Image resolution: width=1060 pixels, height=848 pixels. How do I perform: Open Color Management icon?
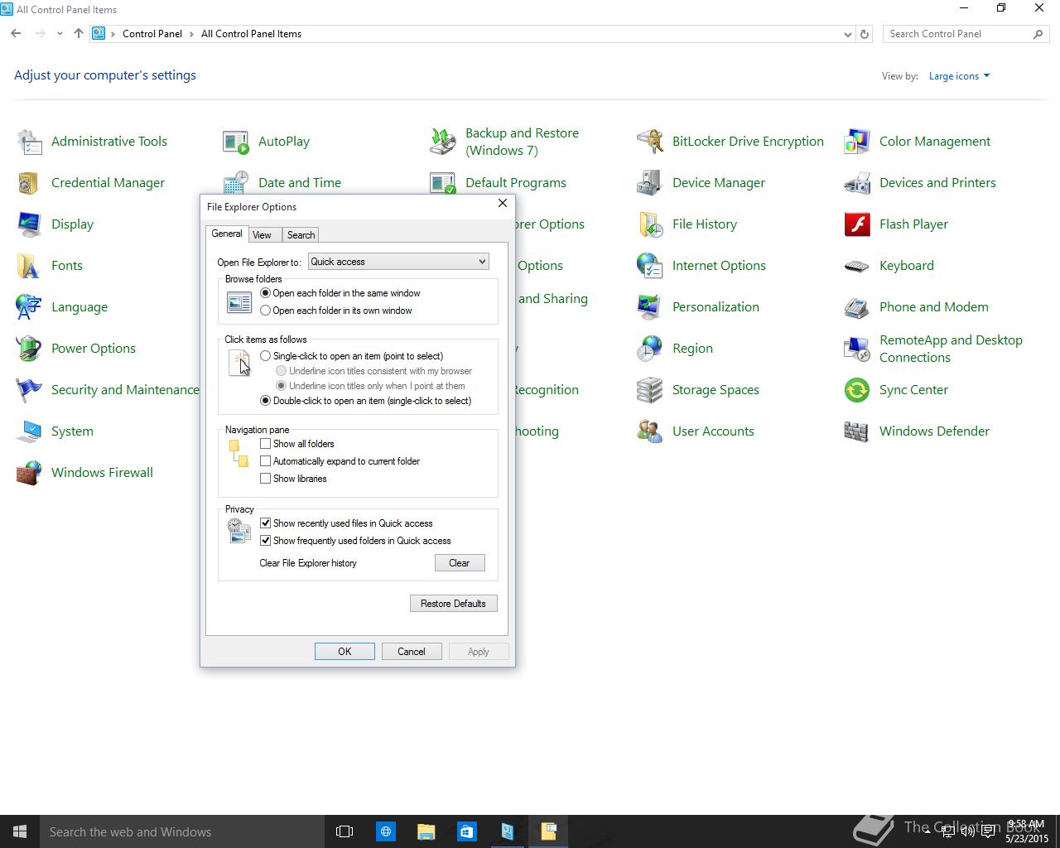(857, 142)
